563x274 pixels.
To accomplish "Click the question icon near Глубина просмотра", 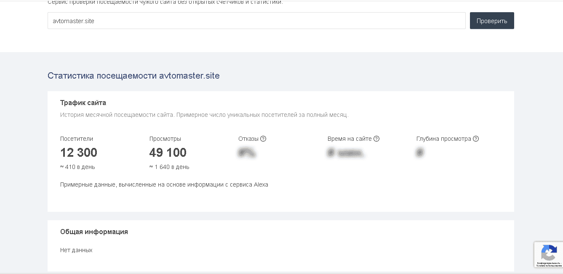I will point(476,139).
